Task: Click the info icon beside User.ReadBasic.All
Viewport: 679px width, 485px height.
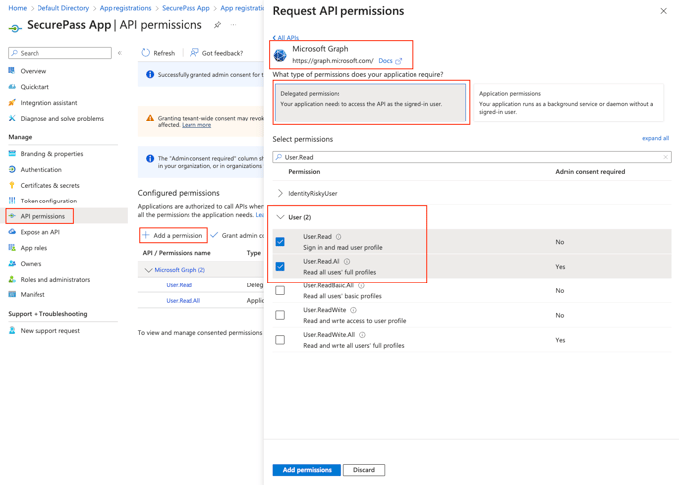Action: [361, 285]
